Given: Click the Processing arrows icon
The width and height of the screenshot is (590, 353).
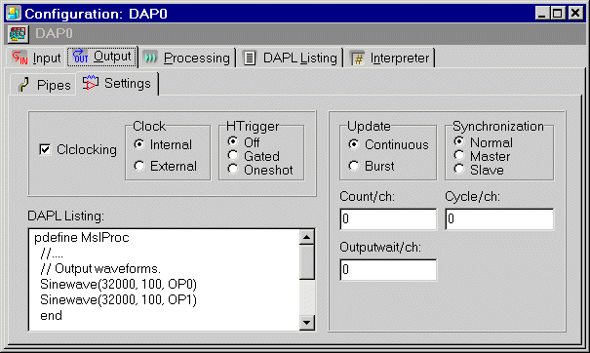Looking at the screenshot, I should click(x=150, y=58).
